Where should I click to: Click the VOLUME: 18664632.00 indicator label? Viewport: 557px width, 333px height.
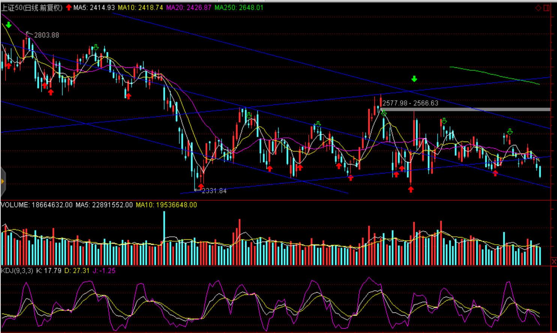pyautogui.click(x=37, y=205)
